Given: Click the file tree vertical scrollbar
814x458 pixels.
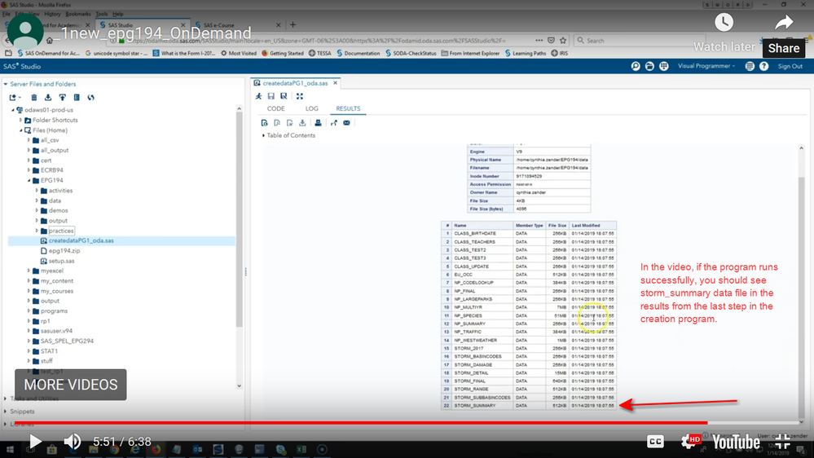Looking at the screenshot, I should pyautogui.click(x=239, y=218).
